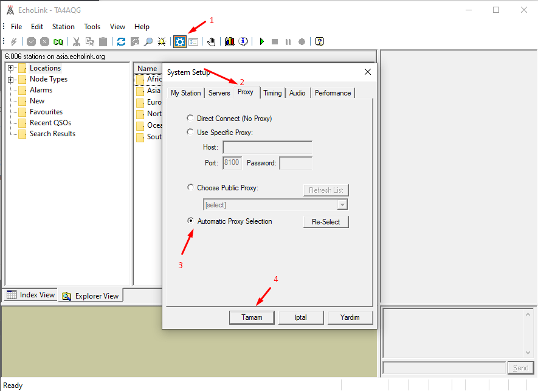Switch to the Audio tab

tap(297, 93)
